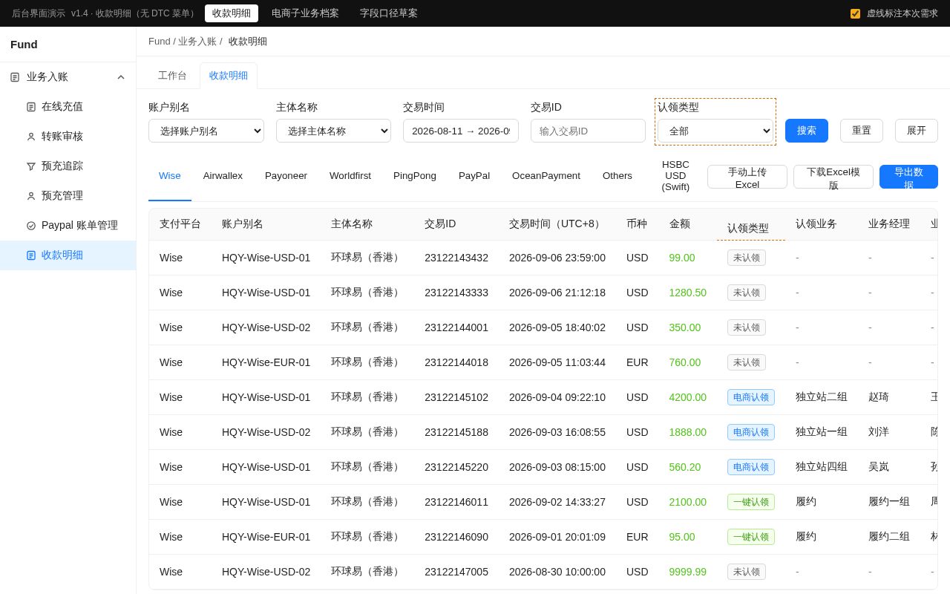Open the 认领类型 dropdown set to 全部
Image resolution: width=950 pixels, height=594 pixels.
[715, 131]
